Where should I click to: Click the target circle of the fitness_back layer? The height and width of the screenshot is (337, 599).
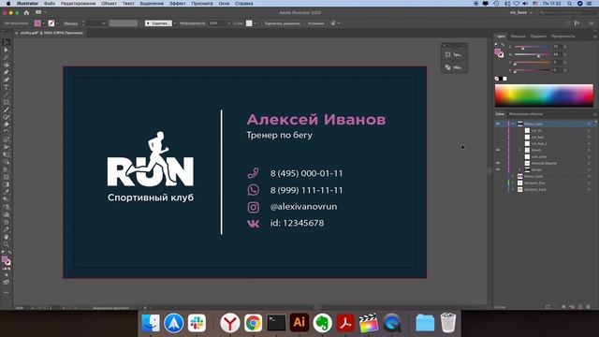tap(589, 176)
